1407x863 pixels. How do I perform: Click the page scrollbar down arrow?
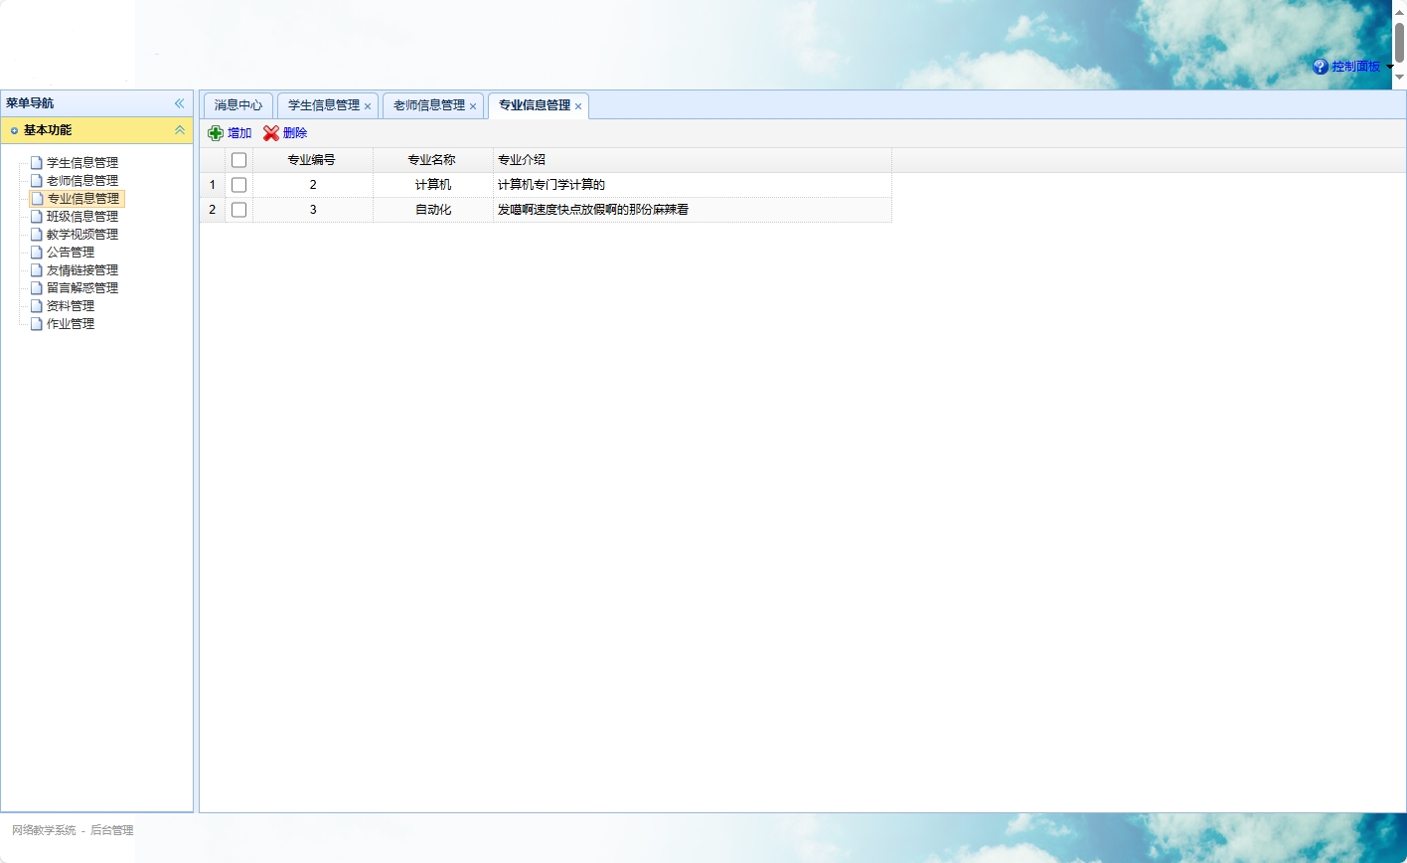(x=1399, y=77)
